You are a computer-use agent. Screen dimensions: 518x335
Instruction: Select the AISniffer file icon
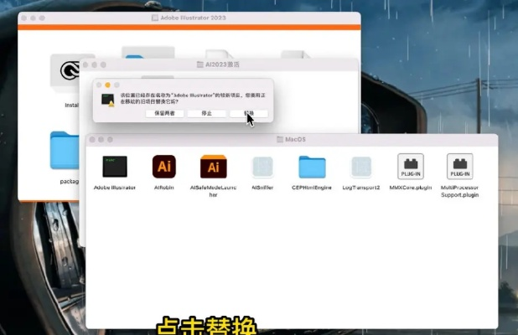(x=262, y=167)
